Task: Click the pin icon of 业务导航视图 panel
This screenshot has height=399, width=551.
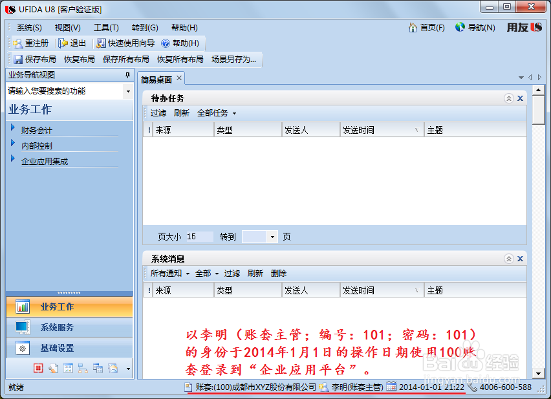Action: click(x=127, y=75)
